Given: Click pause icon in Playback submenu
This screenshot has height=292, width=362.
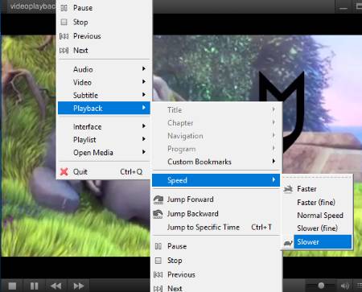Looking at the screenshot, I should pyautogui.click(x=158, y=246).
